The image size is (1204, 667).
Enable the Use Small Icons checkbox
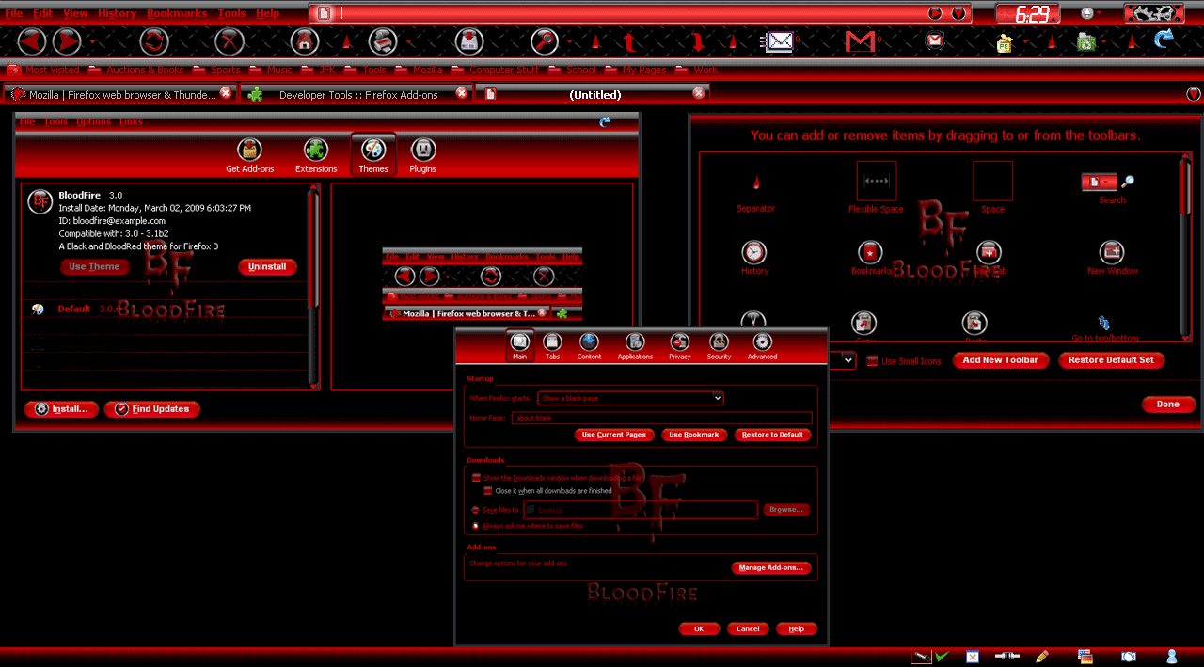coord(871,360)
